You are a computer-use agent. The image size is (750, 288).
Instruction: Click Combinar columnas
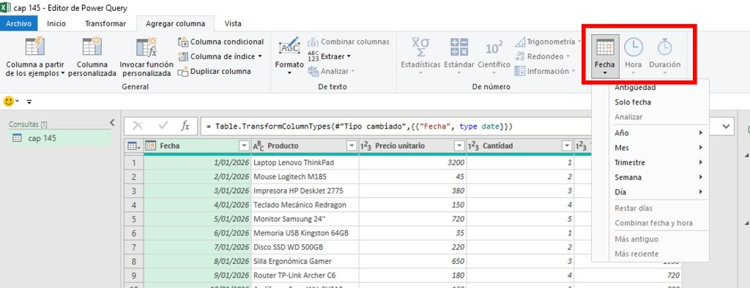pyautogui.click(x=349, y=42)
